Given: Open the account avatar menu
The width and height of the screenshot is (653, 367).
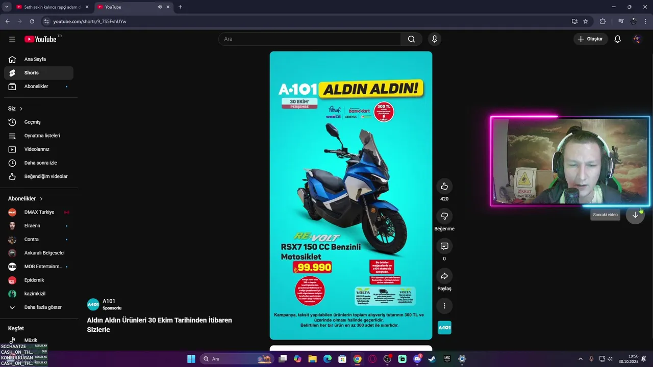Looking at the screenshot, I should coord(637,39).
